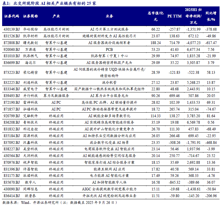
Task: Click market cap value 90.26
Action: pyautogui.click(x=156, y=96)
